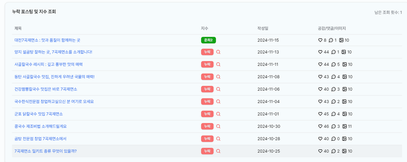Open the post '곰탕 전문점 창업 7곡제면소에서'
Screen dimensions: 407x162
(41, 139)
